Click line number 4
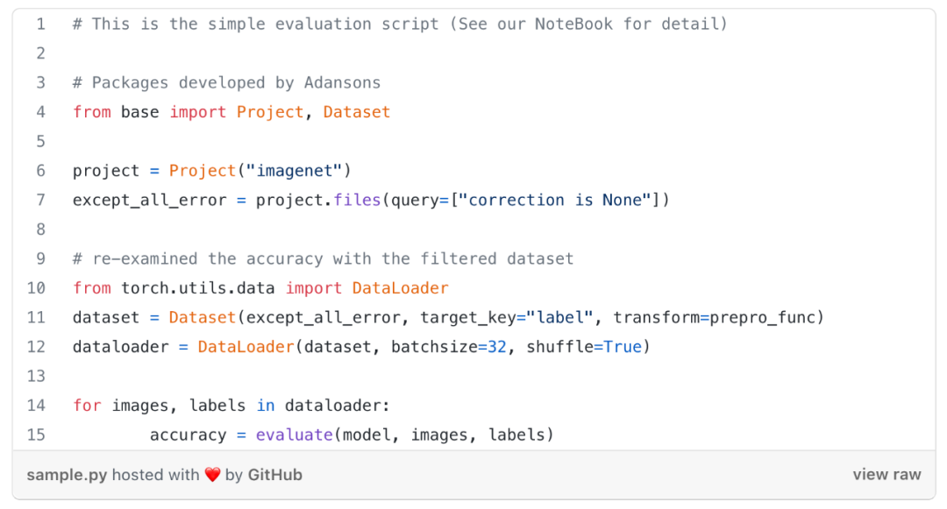Image resolution: width=947 pixels, height=509 pixels. tap(40, 112)
